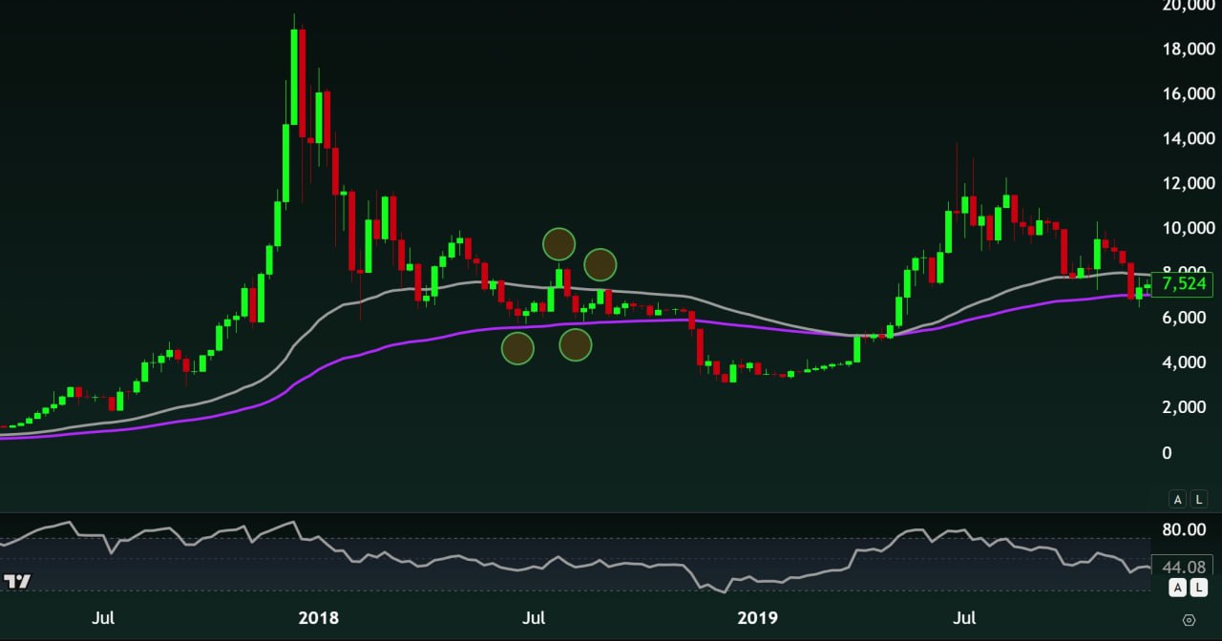Click the 2019 label on the time axis

coord(754,618)
